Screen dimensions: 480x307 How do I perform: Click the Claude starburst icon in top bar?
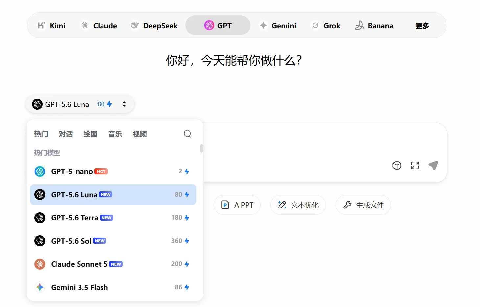pos(85,25)
